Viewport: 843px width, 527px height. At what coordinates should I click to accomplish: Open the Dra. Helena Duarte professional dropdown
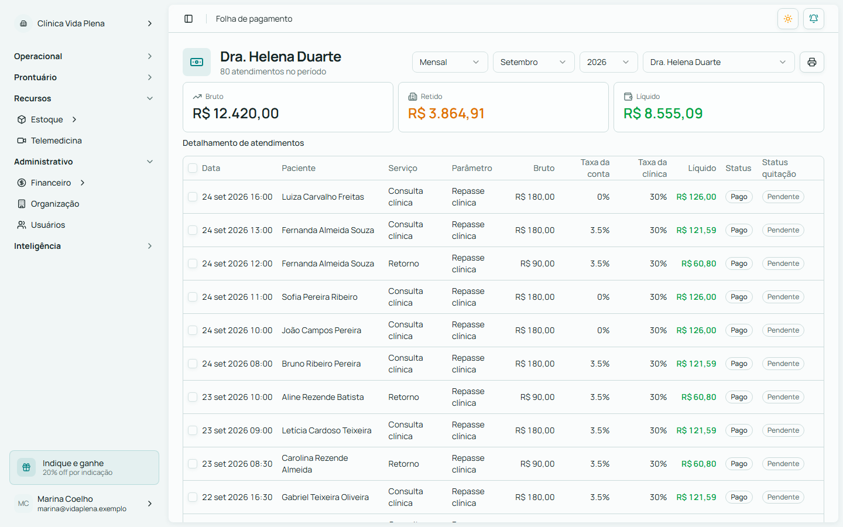click(718, 62)
